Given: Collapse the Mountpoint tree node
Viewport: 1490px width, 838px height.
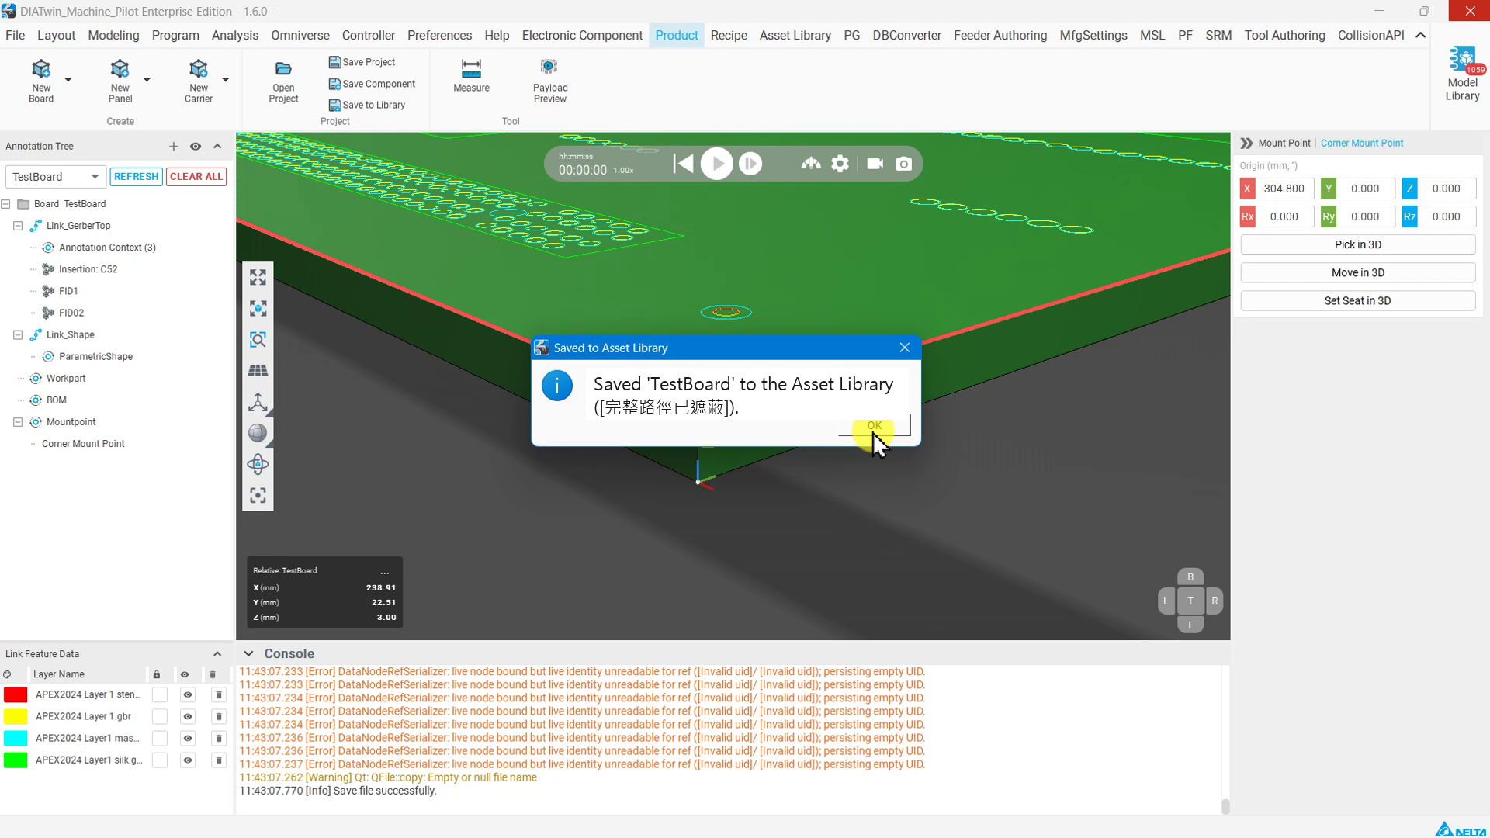Looking at the screenshot, I should pyautogui.click(x=18, y=422).
